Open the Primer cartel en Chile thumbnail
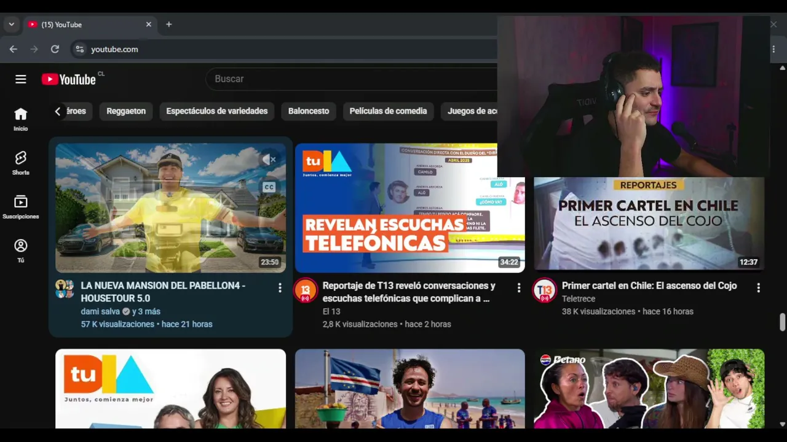 pos(649,224)
